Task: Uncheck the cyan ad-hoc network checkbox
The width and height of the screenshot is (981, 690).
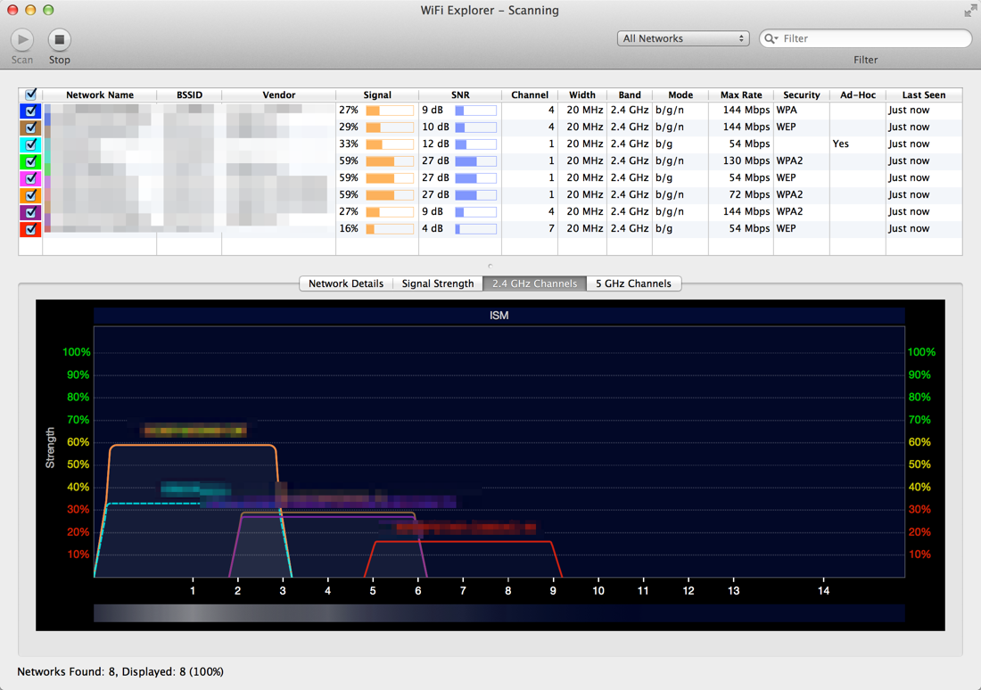Action: click(x=30, y=144)
